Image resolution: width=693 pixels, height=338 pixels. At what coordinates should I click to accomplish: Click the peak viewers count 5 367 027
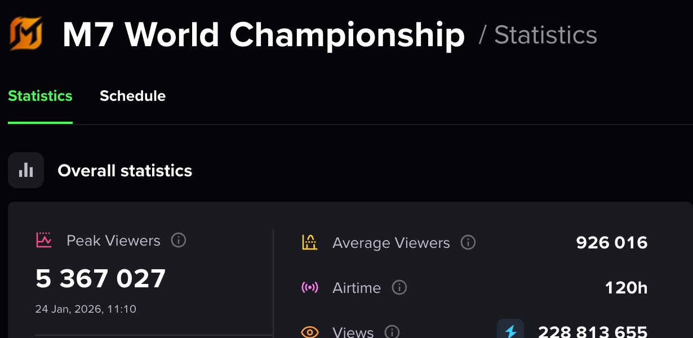pos(101,278)
